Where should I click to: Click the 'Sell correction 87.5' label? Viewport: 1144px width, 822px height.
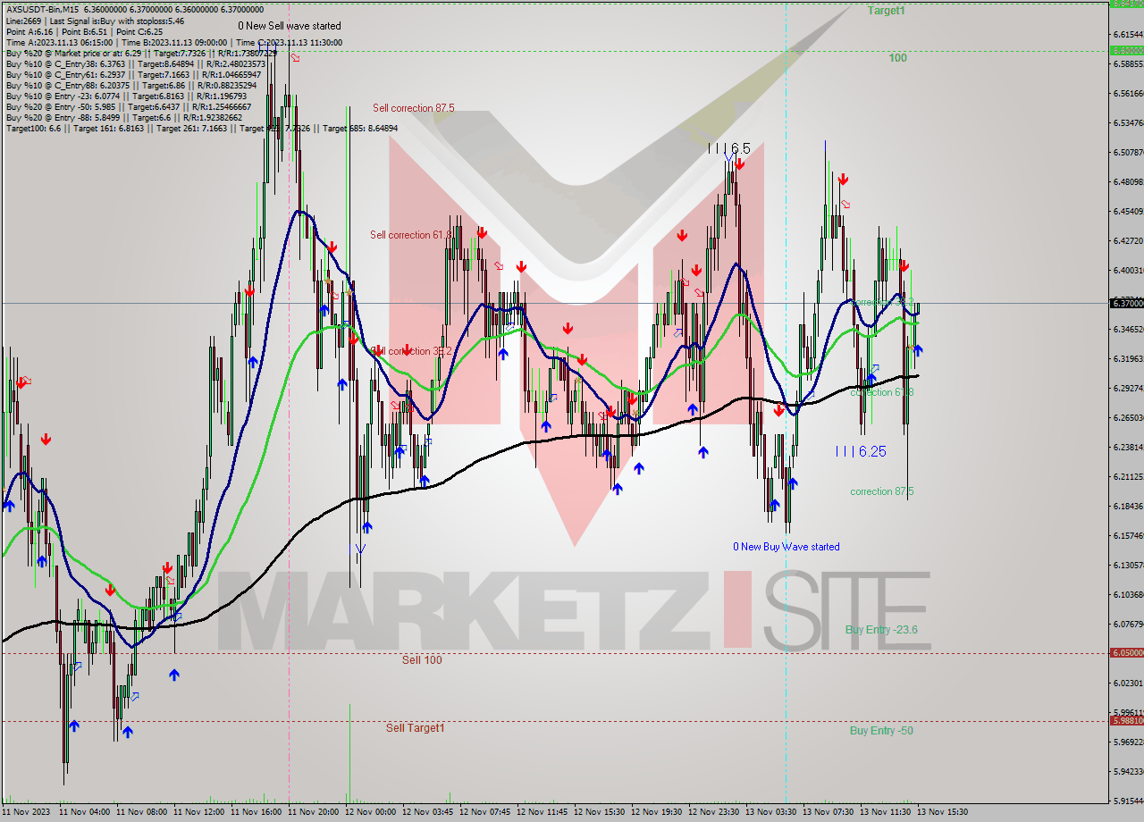(x=414, y=108)
